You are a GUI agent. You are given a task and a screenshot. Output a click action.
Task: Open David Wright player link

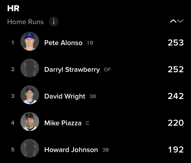tap(65, 96)
